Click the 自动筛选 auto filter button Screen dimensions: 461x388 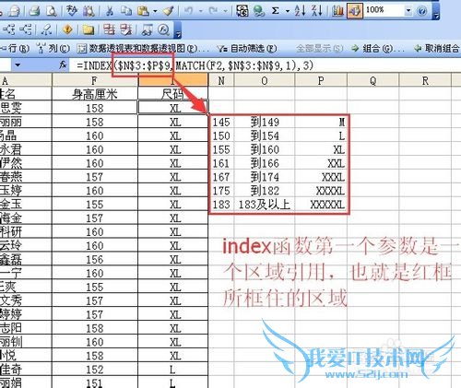[x=247, y=49]
